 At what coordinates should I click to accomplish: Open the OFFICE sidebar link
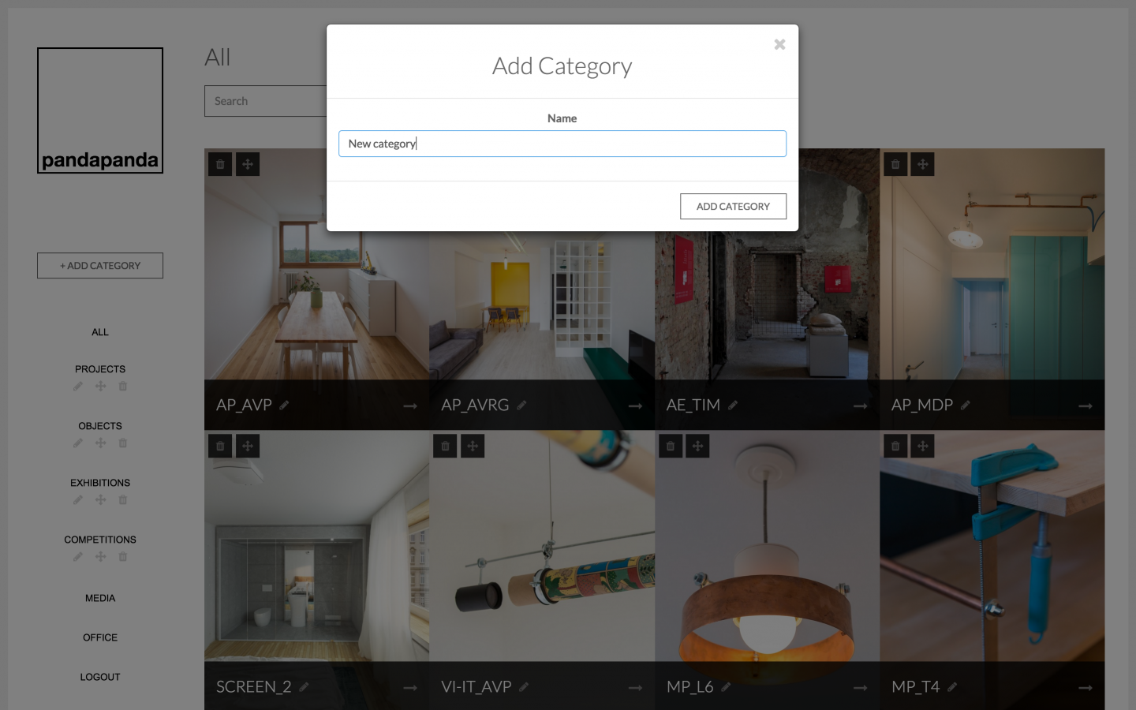point(100,637)
